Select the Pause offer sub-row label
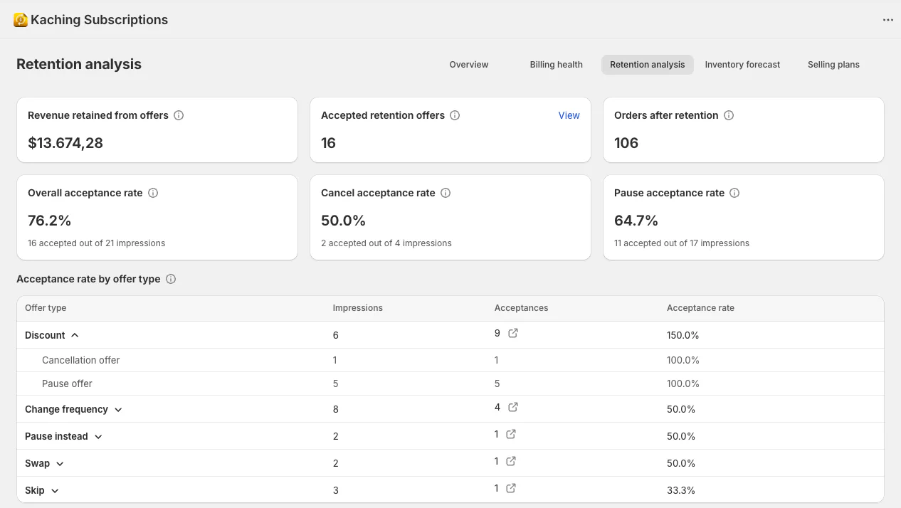 tap(67, 383)
